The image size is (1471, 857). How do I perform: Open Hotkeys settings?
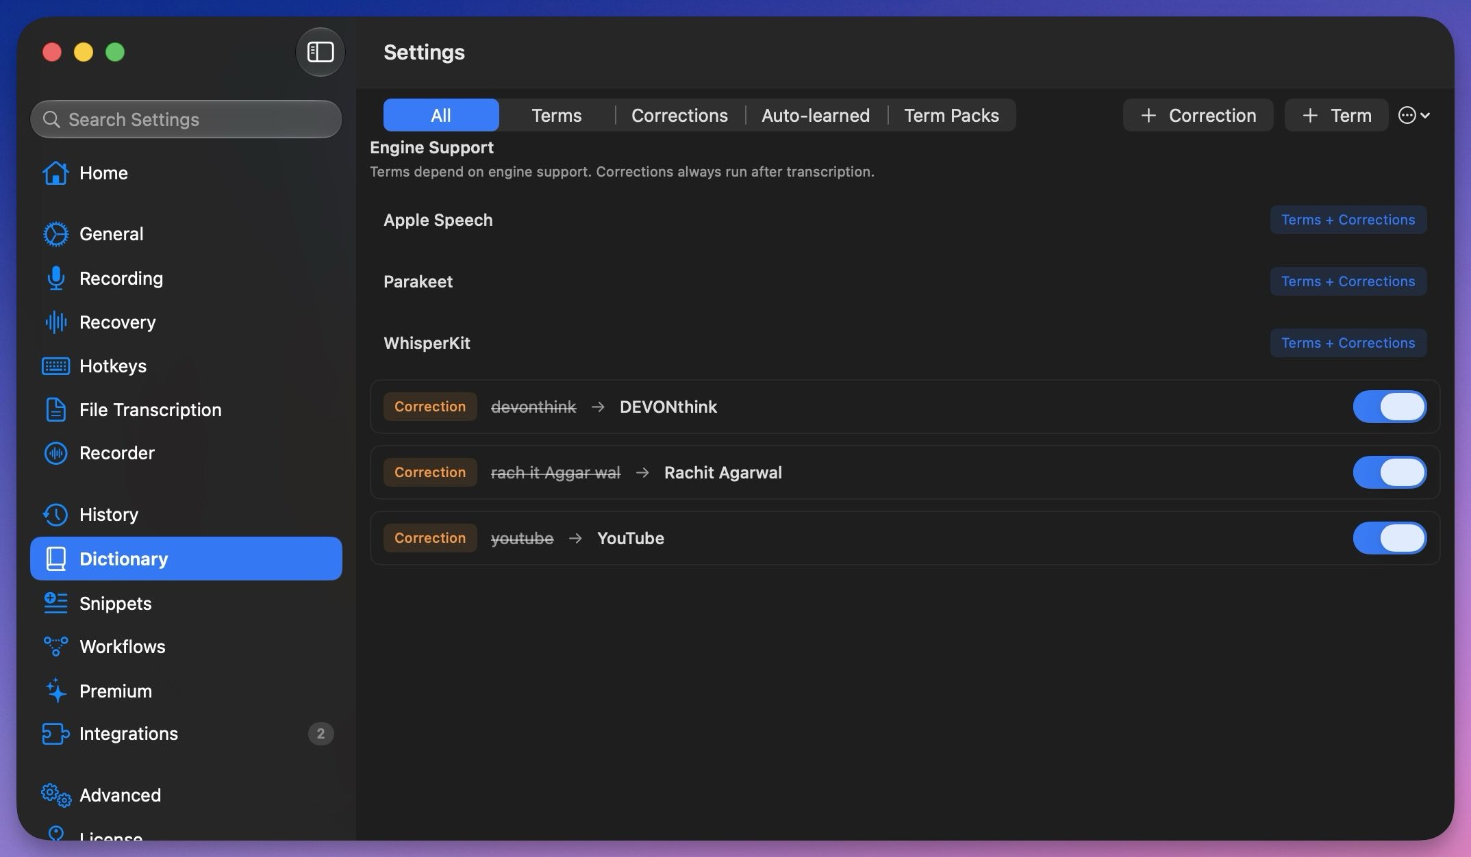[x=186, y=366]
